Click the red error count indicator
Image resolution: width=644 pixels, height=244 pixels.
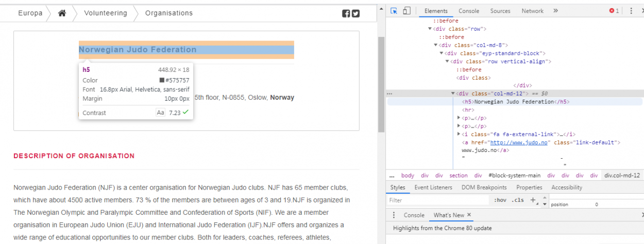614,11
